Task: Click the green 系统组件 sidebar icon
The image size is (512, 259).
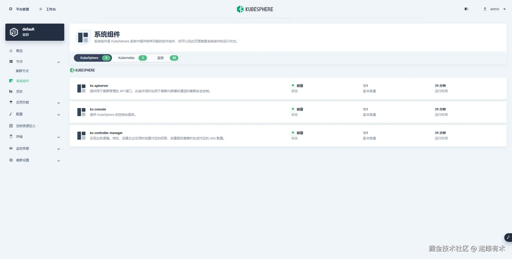Action: (x=11, y=81)
